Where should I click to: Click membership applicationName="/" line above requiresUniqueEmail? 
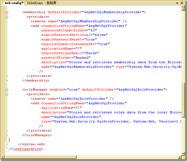click(61, 48)
